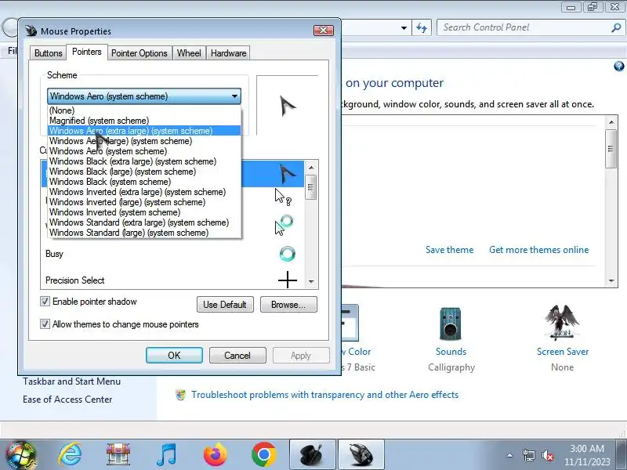
Task: Select the Help Select question-mark pointer
Action: tap(283, 197)
